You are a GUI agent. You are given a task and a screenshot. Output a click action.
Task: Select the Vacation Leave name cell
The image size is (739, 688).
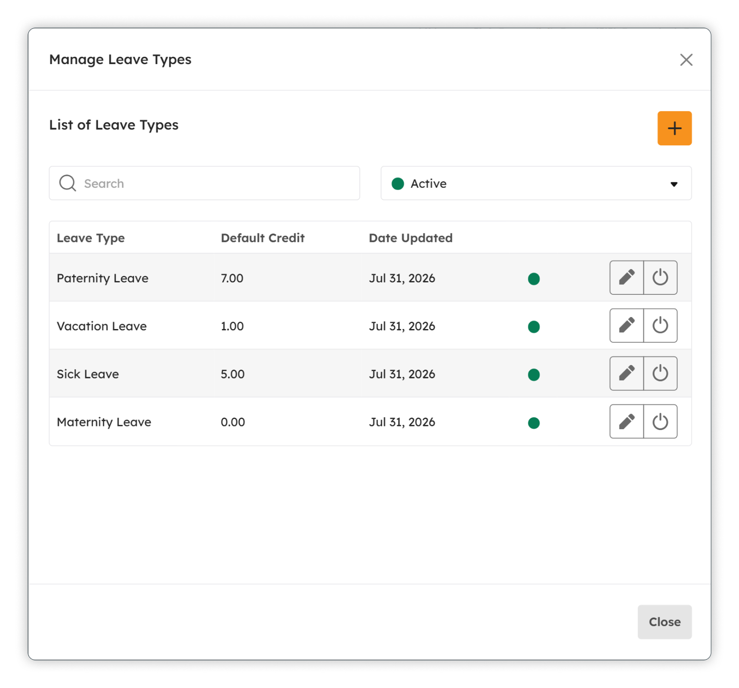pyautogui.click(x=102, y=326)
